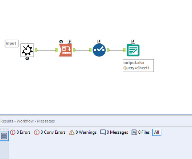The width and height of the screenshot is (192, 159).
Task: Select the teal Output Data tool
Action: tap(133, 50)
